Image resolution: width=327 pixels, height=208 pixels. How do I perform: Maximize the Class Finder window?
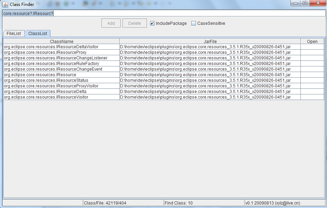point(305,3)
